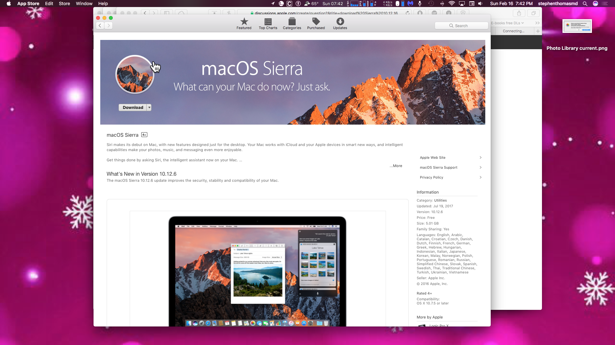This screenshot has height=345, width=615.
Task: Click the App Store Search field
Action: click(x=461, y=26)
